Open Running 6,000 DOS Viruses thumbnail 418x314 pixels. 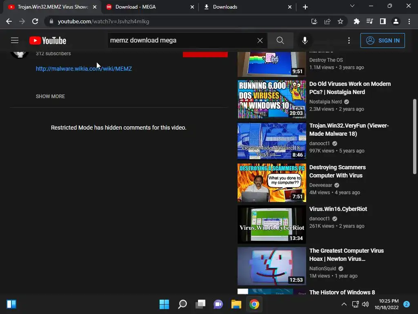(271, 99)
